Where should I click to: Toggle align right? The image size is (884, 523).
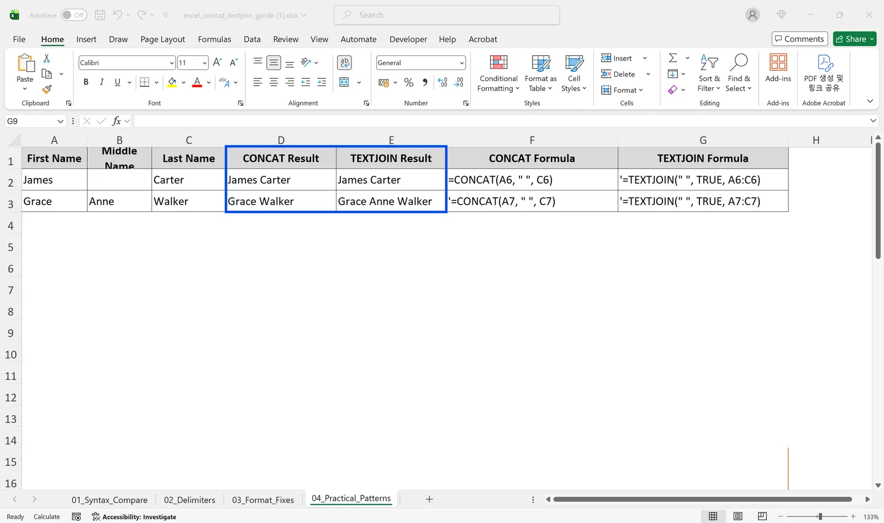click(x=290, y=82)
